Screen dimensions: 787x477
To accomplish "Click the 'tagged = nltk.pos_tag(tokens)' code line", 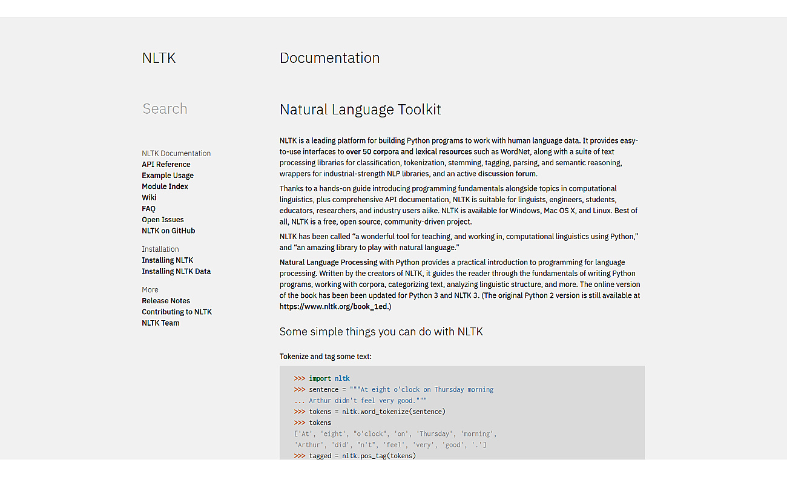I will (x=355, y=456).
